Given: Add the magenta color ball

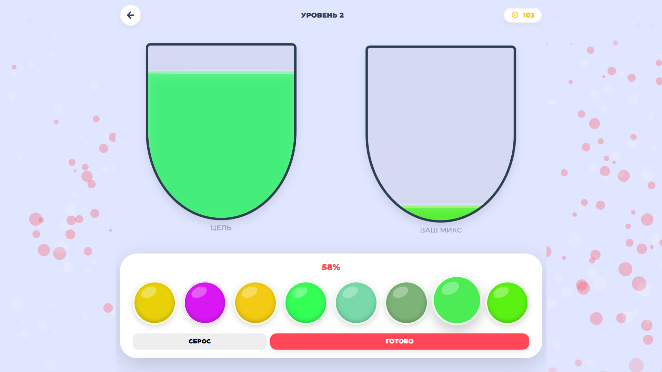Looking at the screenshot, I should pyautogui.click(x=205, y=303).
